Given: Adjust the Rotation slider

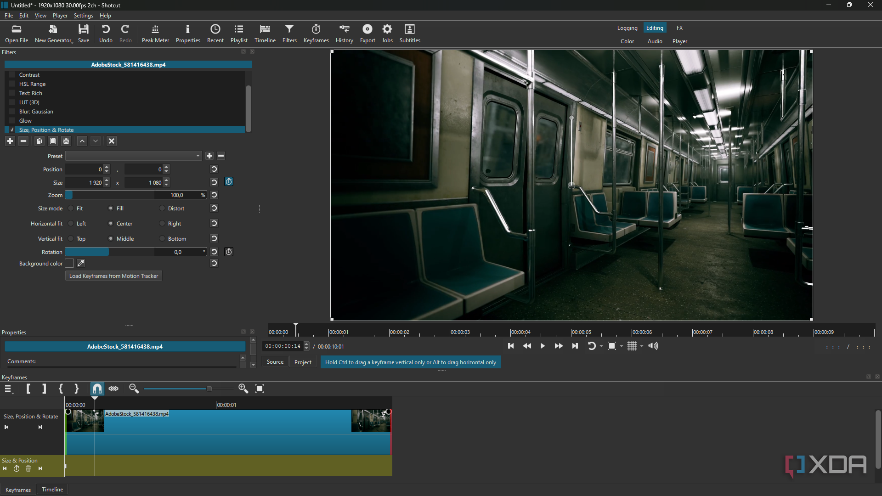Looking at the screenshot, I should [x=136, y=252].
